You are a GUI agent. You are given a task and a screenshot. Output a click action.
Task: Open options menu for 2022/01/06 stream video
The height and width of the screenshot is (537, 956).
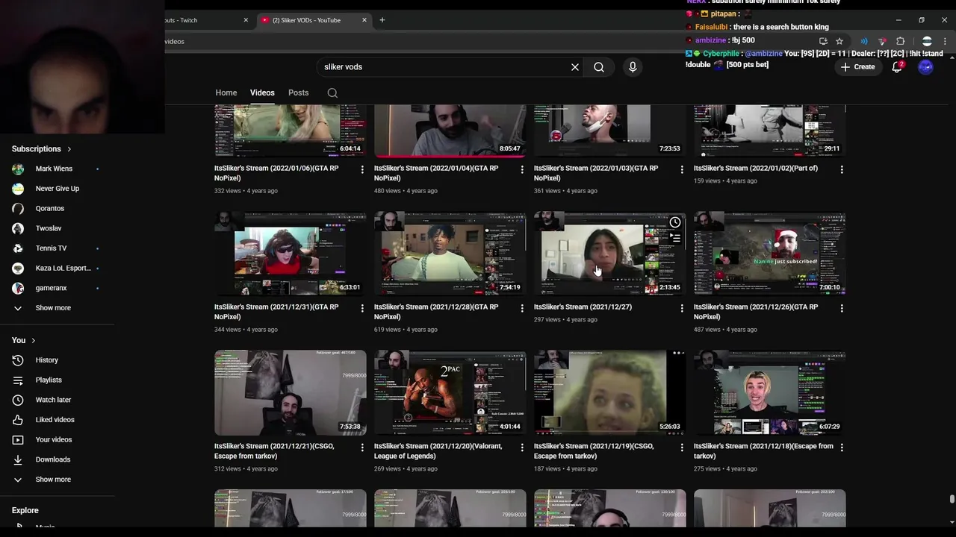tap(362, 170)
